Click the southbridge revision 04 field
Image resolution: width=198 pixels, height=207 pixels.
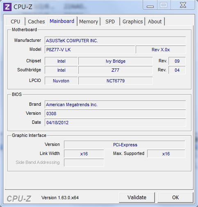tap(177, 70)
